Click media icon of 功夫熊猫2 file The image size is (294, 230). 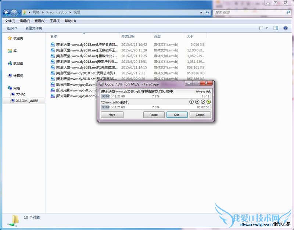(53, 68)
